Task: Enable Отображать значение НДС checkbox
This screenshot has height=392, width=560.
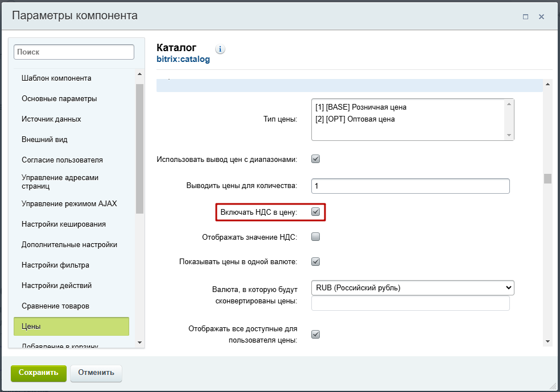Action: point(315,237)
